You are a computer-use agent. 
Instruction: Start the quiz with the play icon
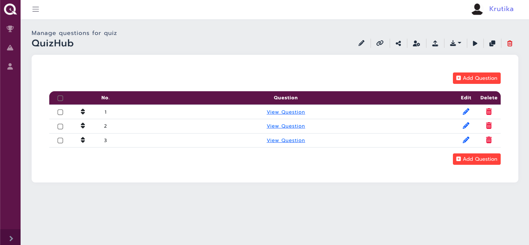point(475,43)
